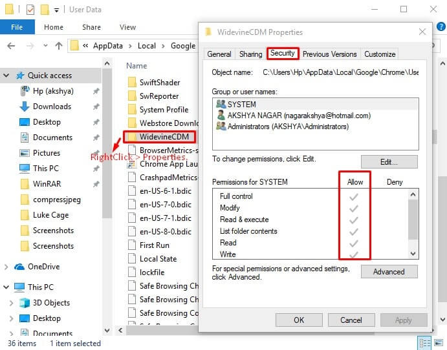
Task: Select the WidevineCDM folder
Action: click(x=159, y=137)
